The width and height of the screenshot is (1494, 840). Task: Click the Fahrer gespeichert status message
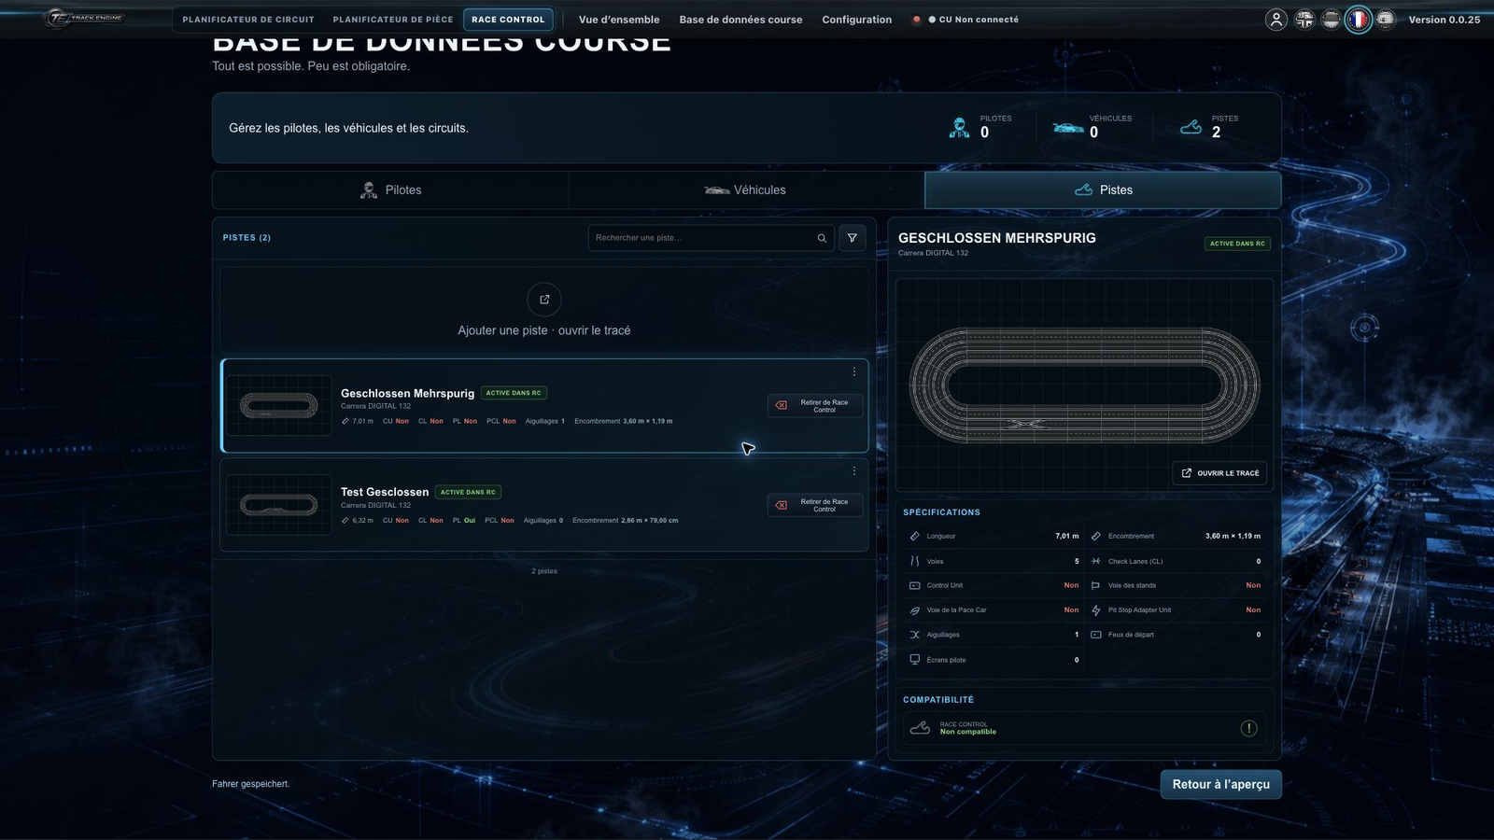click(250, 784)
